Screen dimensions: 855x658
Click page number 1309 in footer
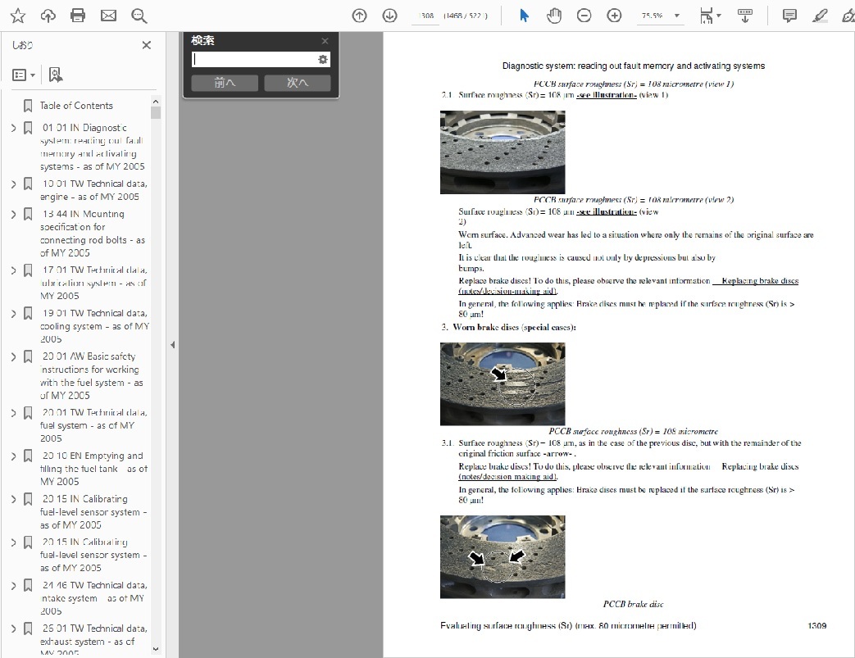pos(816,626)
